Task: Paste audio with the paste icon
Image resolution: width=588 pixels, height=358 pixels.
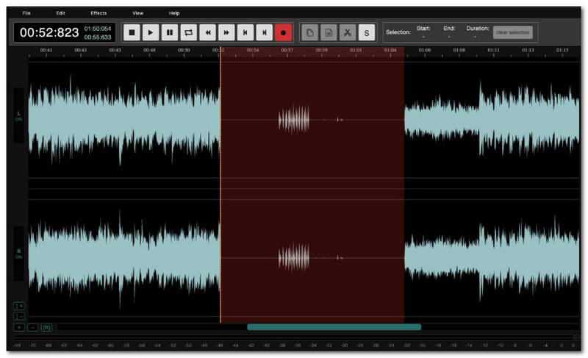Action: [x=329, y=32]
